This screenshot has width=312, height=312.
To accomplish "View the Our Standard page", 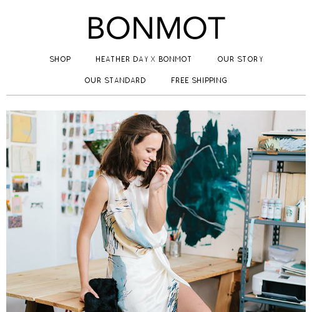I will tap(115, 80).
